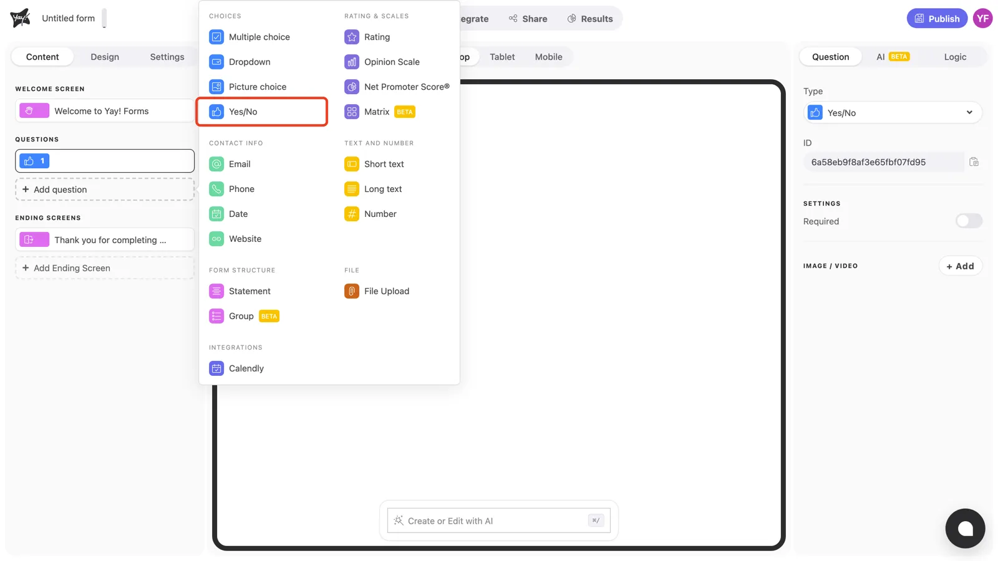The height and width of the screenshot is (561, 998).
Task: Add an image or video to question
Action: tap(960, 266)
